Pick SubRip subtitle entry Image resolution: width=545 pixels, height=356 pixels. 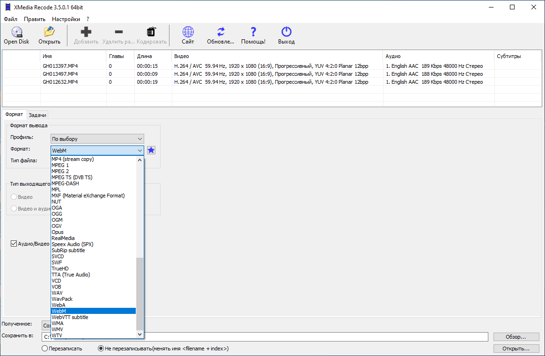(x=93, y=250)
